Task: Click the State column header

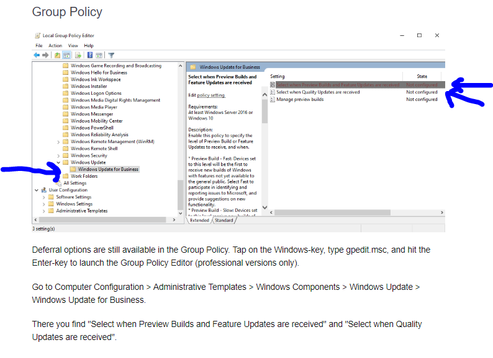Action: [422, 76]
